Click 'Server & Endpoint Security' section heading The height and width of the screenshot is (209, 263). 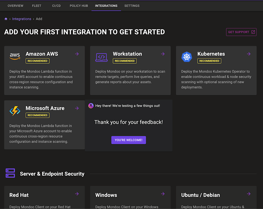pyautogui.click(x=52, y=174)
